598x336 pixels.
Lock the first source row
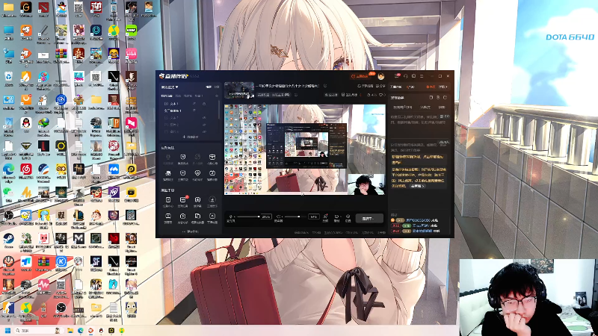[x=204, y=104]
